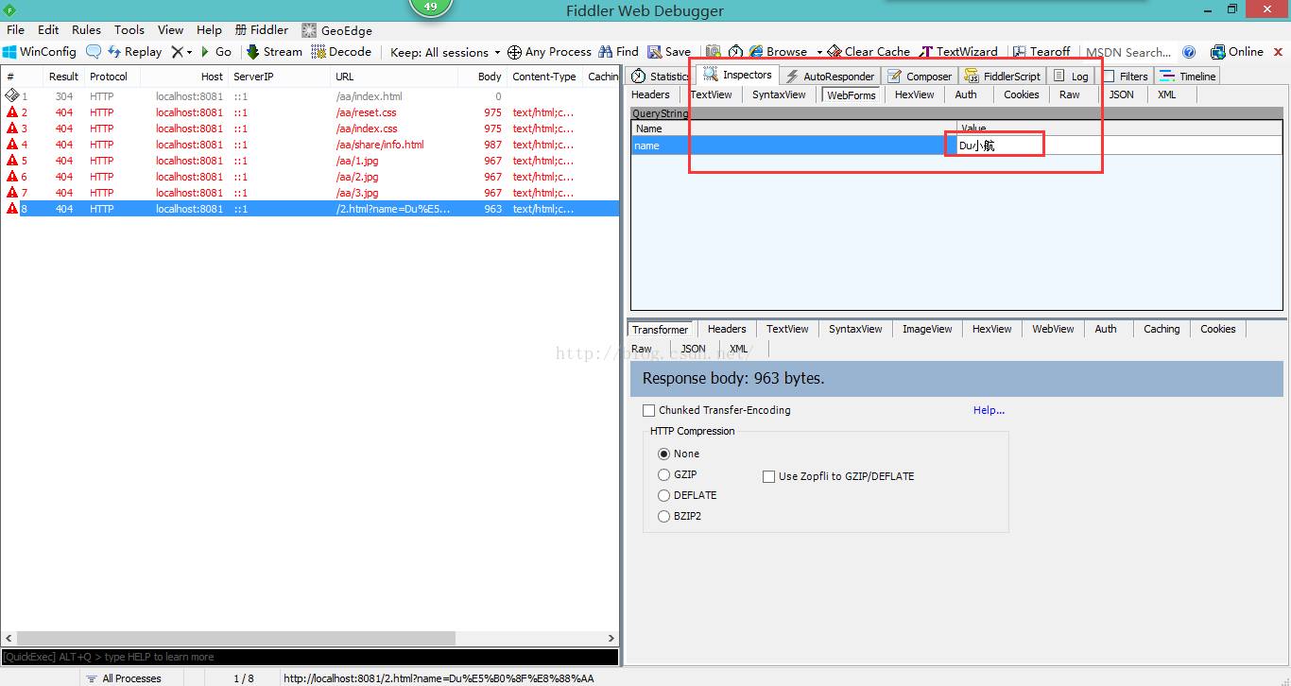This screenshot has width=1291, height=686.
Task: Open the Timeline tab
Action: click(x=1187, y=76)
